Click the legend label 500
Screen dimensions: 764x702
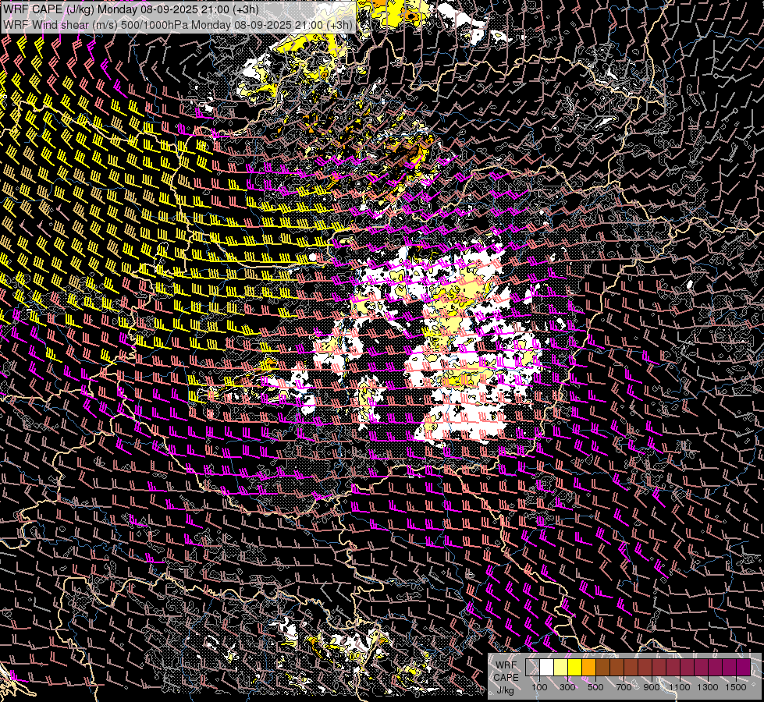[x=595, y=687]
